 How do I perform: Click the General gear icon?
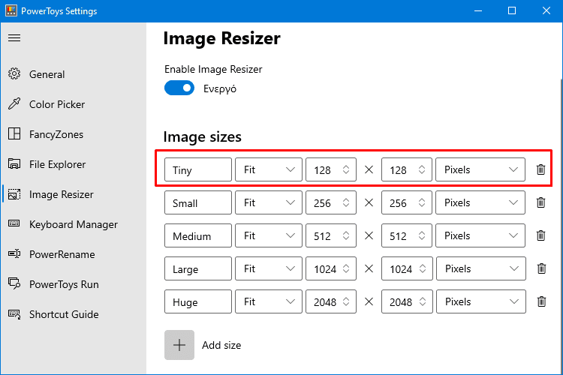point(14,73)
